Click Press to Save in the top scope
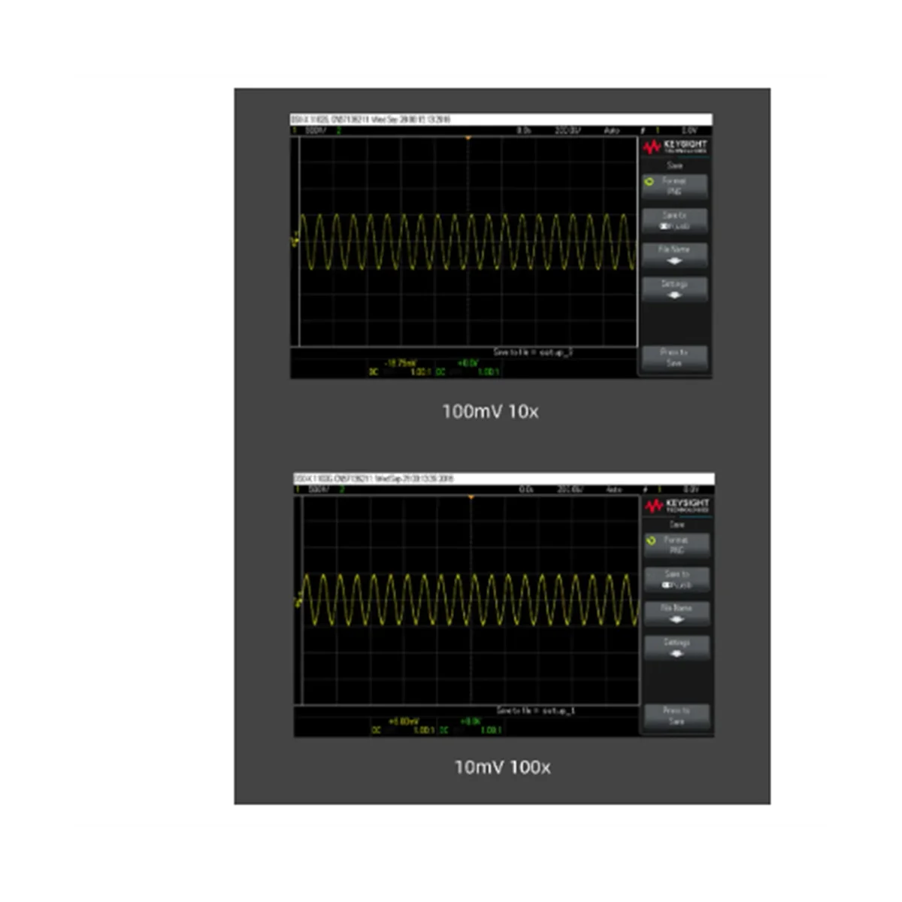 click(x=675, y=357)
